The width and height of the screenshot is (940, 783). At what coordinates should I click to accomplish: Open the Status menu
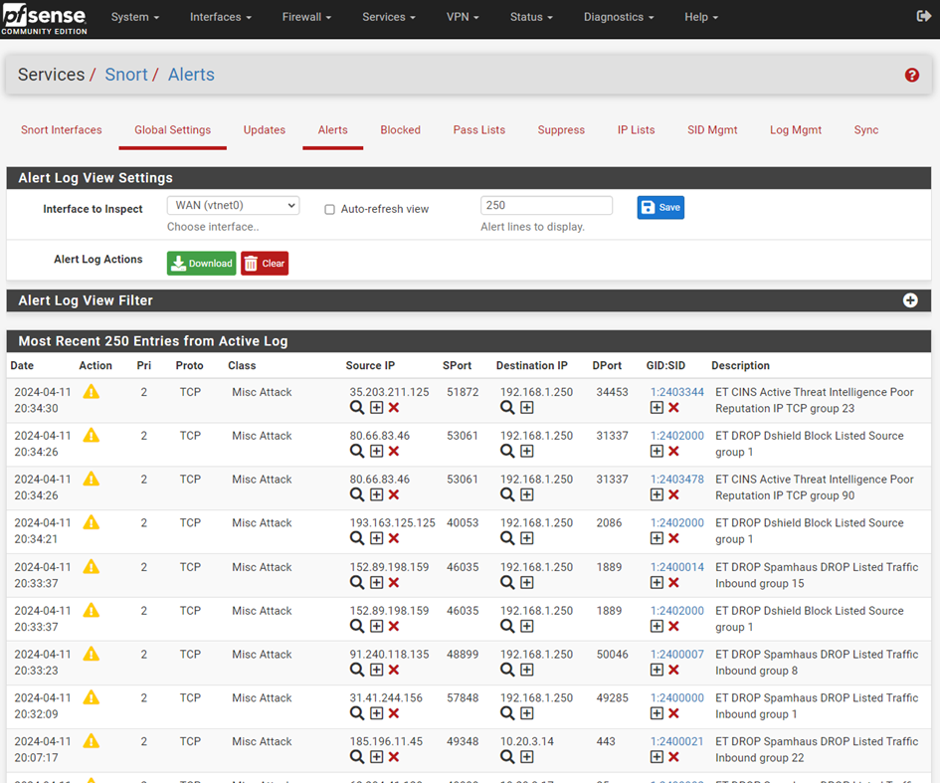pyautogui.click(x=531, y=17)
